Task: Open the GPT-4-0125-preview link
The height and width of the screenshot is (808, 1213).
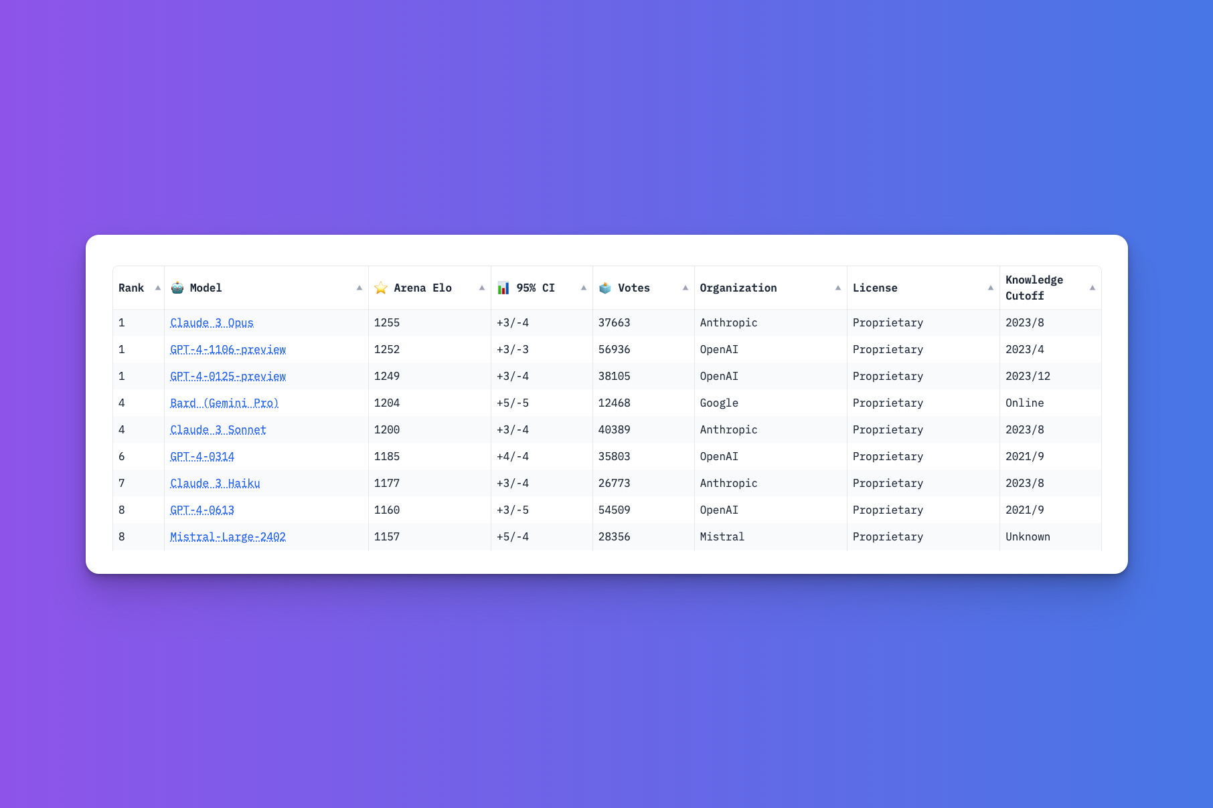Action: tap(228, 376)
